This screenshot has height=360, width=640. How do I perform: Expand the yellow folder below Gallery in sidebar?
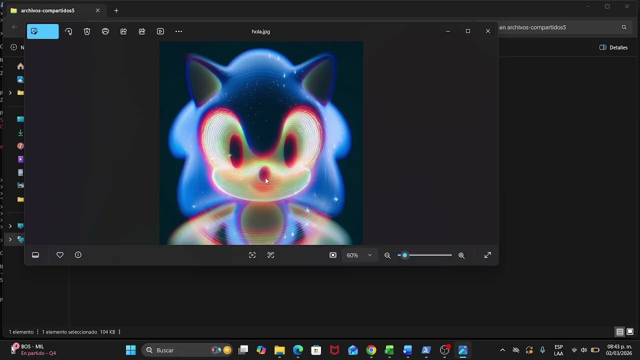10,93
